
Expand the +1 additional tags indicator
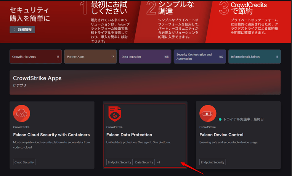click(x=159, y=162)
